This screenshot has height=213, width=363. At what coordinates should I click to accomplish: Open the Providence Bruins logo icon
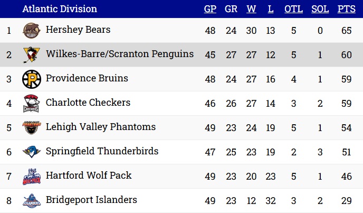point(32,79)
